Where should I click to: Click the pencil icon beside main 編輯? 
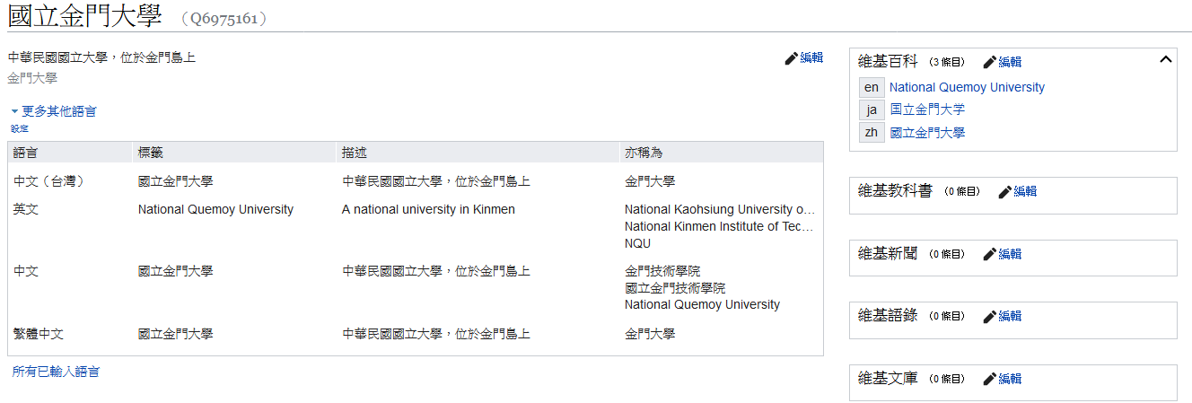(791, 58)
